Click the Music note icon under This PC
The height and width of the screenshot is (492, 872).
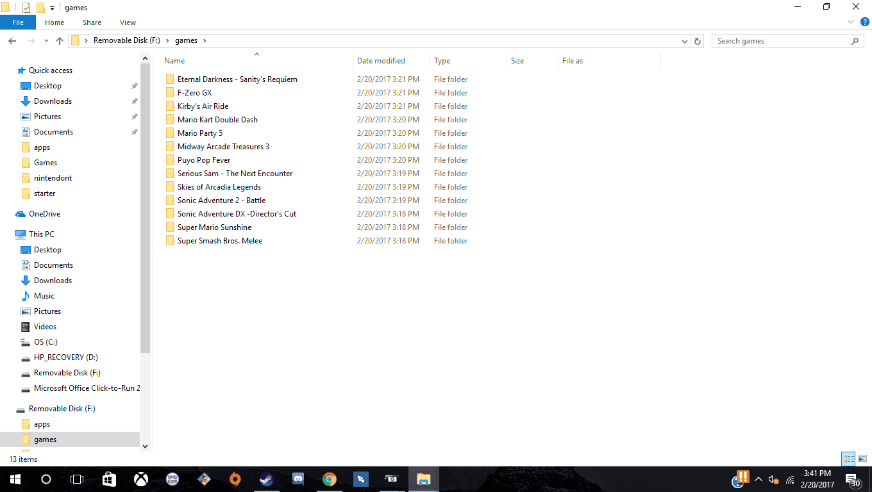coord(26,296)
